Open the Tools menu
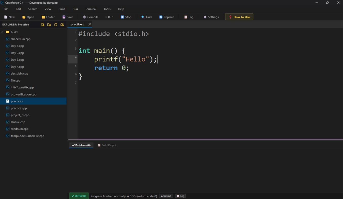The height and width of the screenshot is (199, 343). pos(107,9)
